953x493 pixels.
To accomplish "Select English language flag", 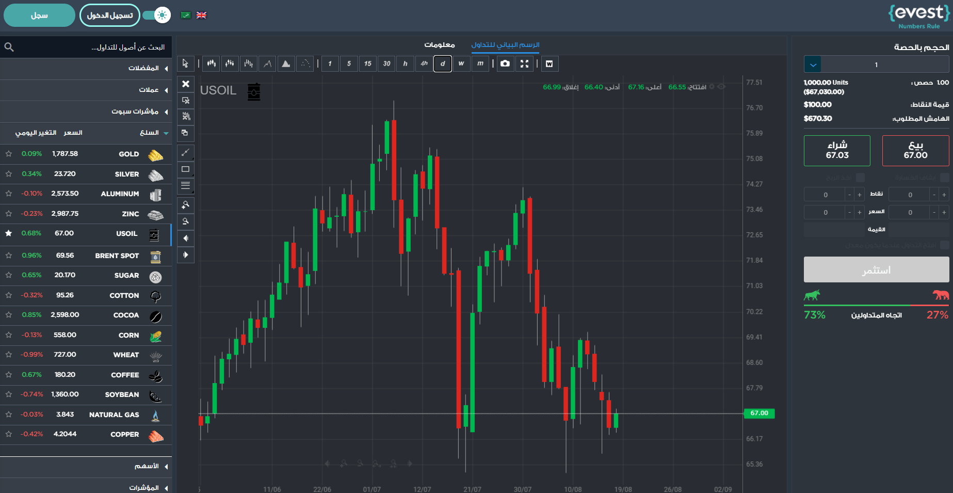I will (201, 15).
